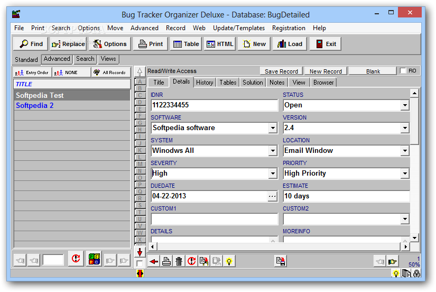Click the red-yellow splitter icon at bottom

(x=140, y=273)
